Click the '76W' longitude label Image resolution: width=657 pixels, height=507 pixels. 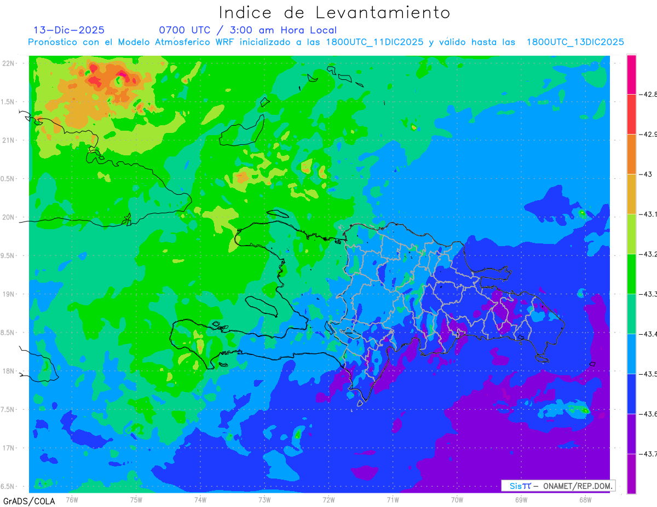(x=72, y=499)
